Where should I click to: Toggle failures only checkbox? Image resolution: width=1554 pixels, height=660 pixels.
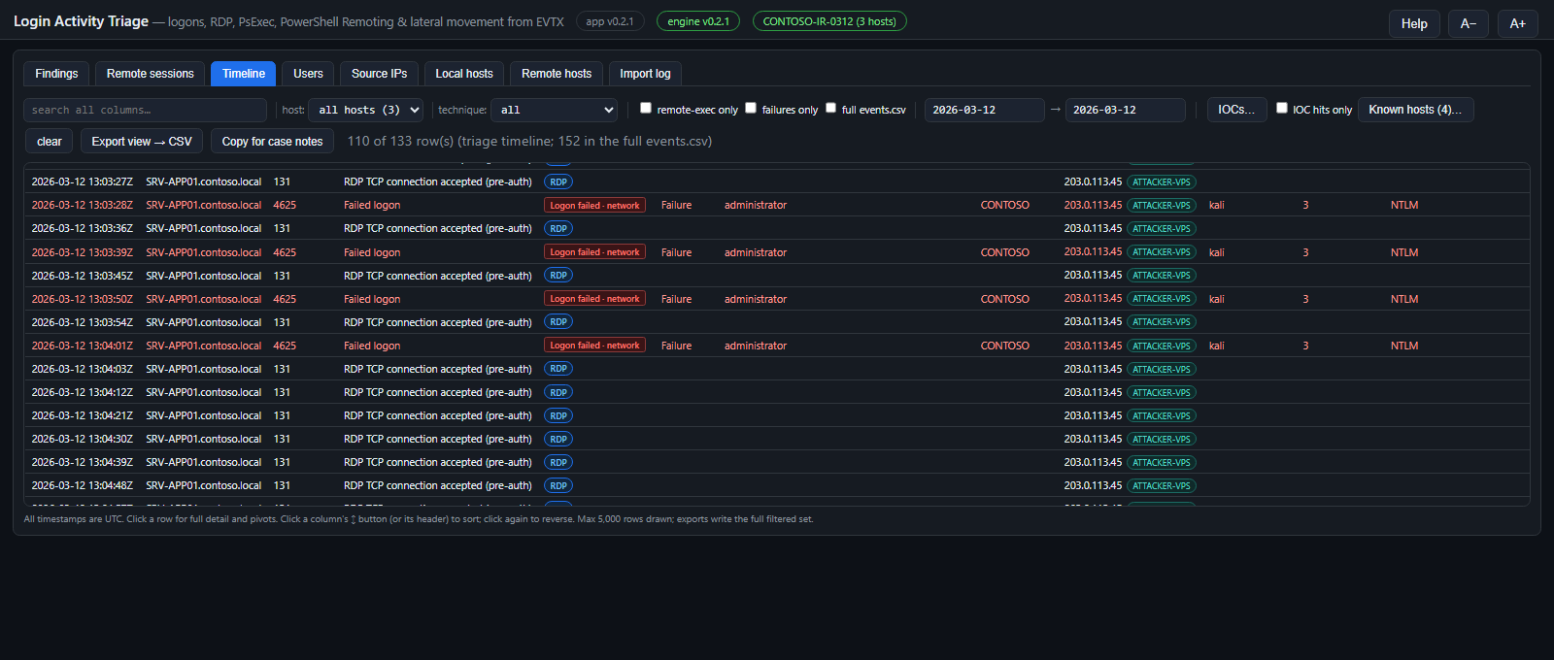(751, 108)
